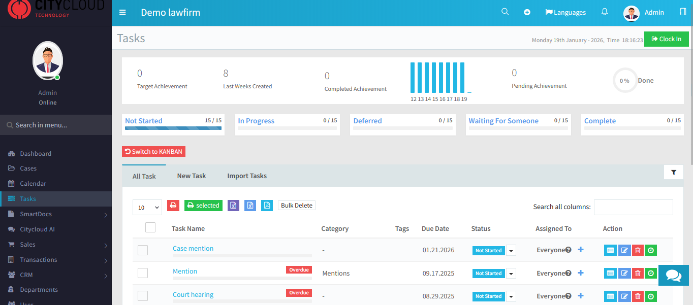Click help icon next to Everyone in Case mention

[x=569, y=250]
